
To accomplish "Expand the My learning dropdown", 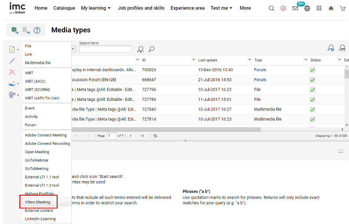I will click(96, 8).
